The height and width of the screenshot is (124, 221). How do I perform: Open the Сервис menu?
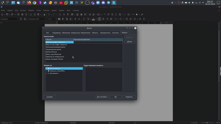tap(61, 10)
